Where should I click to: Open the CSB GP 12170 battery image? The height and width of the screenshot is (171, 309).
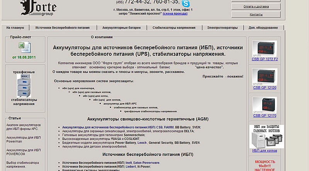[265, 104]
